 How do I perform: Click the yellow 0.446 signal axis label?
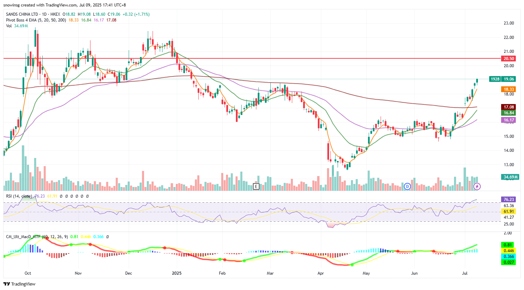click(508, 251)
